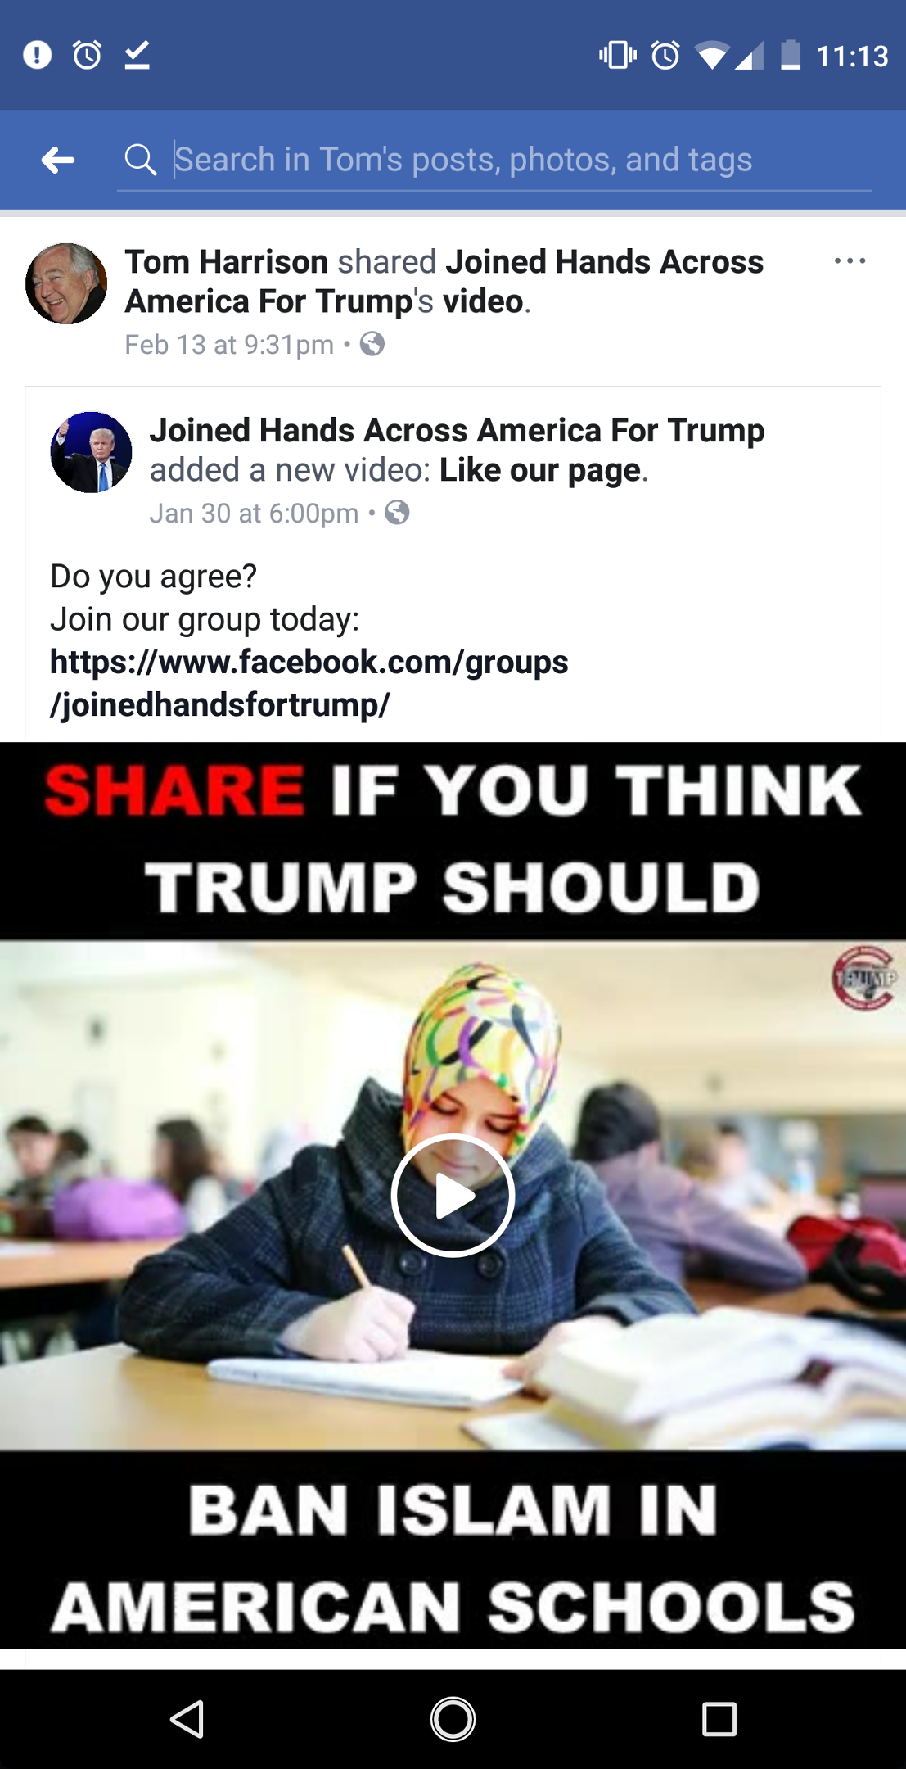Tap the Trump logo watermark on video

pos(864,978)
